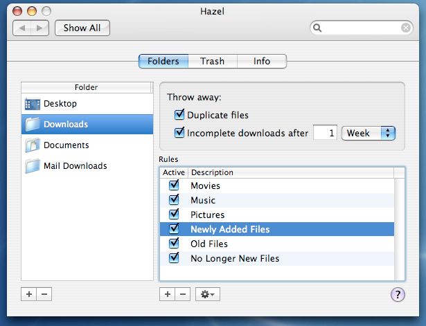Click the Description column header
426x326 pixels.
(291, 172)
